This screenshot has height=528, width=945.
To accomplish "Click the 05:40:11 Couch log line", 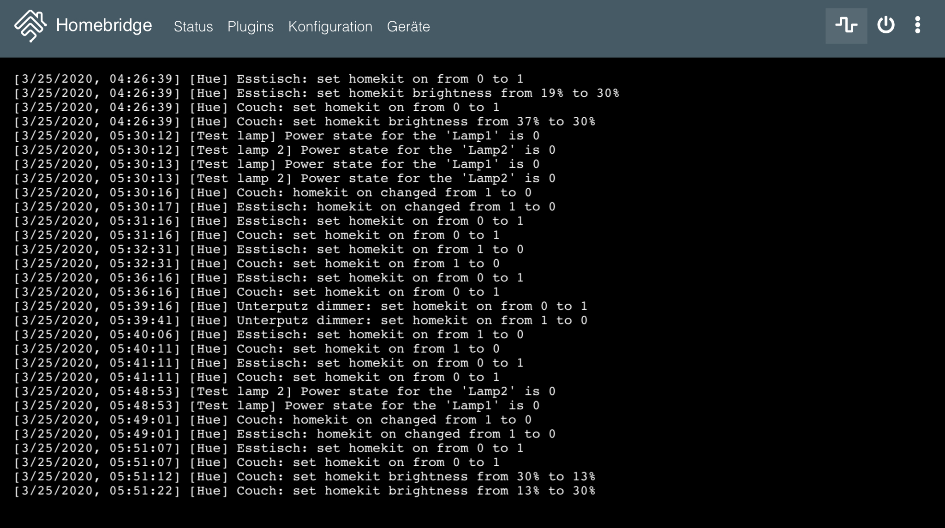I will tap(257, 349).
